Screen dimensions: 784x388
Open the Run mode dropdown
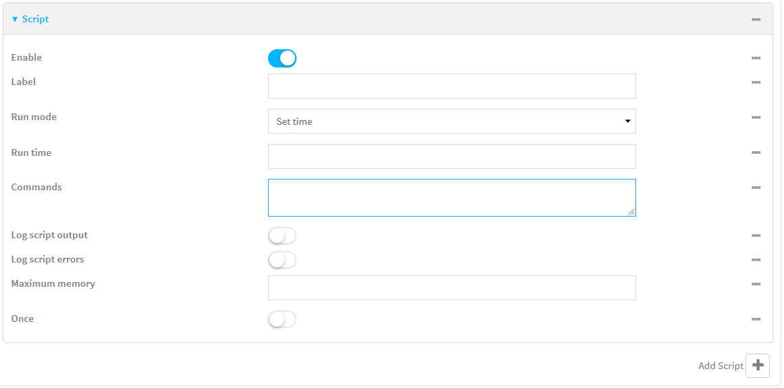[x=452, y=121]
